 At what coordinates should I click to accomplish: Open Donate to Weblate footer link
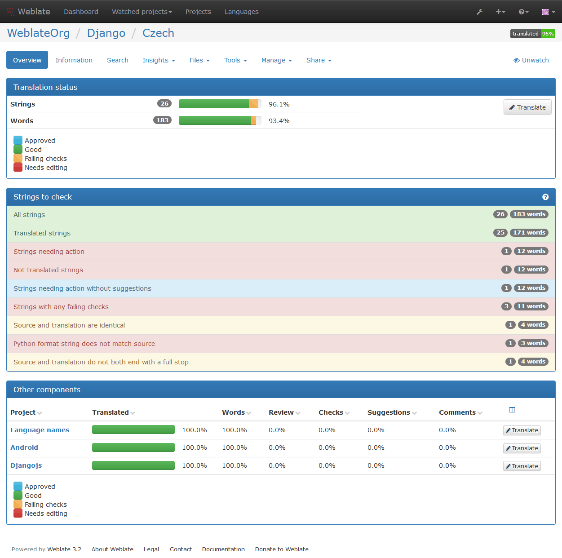282,549
